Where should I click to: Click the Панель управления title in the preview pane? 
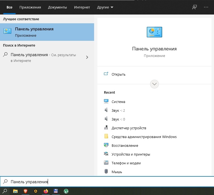[154, 49]
